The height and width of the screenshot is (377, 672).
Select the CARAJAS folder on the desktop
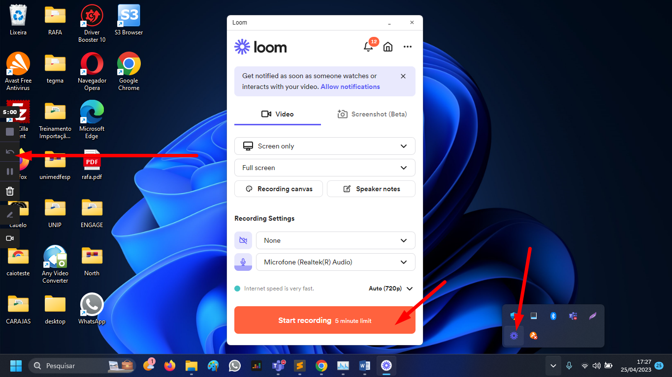click(18, 310)
